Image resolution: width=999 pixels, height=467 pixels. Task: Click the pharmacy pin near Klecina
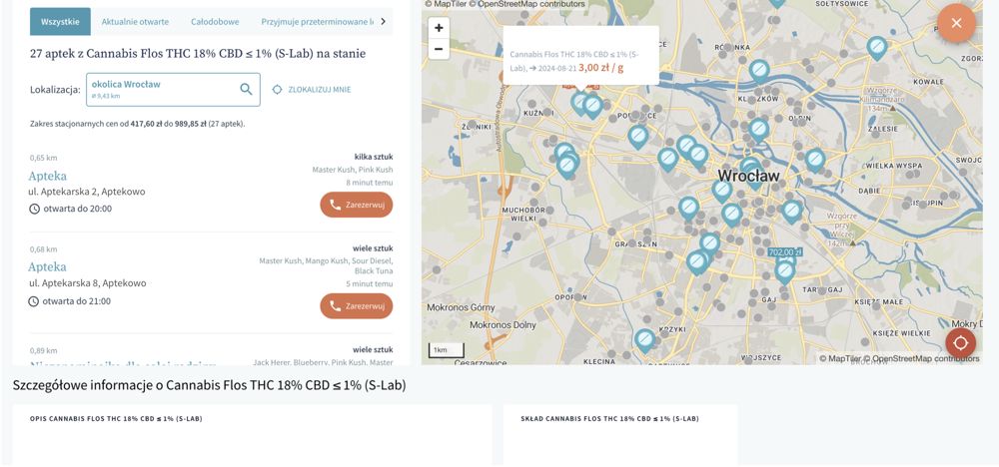click(x=644, y=340)
